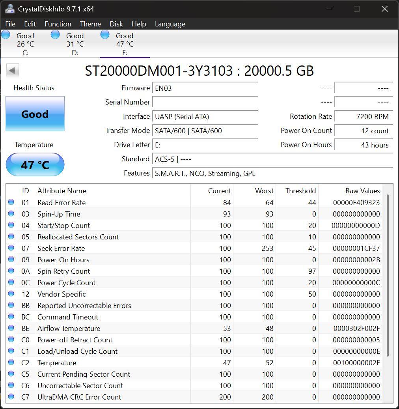This screenshot has width=399, height=409.
Task: Open the Function menu
Action: coord(58,24)
